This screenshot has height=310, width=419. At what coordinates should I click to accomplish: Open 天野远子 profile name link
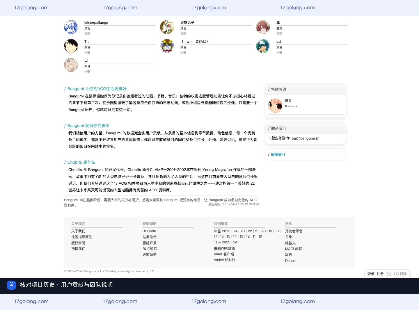click(187, 23)
